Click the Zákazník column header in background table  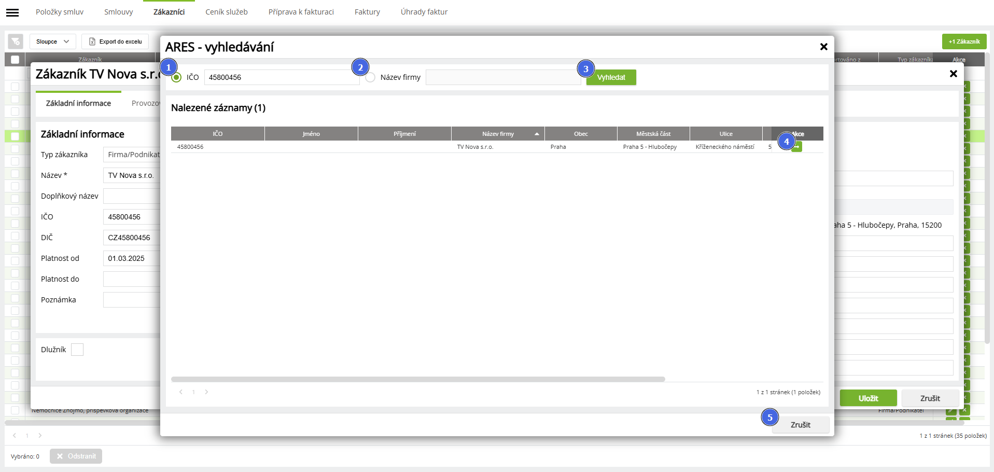tap(90, 60)
